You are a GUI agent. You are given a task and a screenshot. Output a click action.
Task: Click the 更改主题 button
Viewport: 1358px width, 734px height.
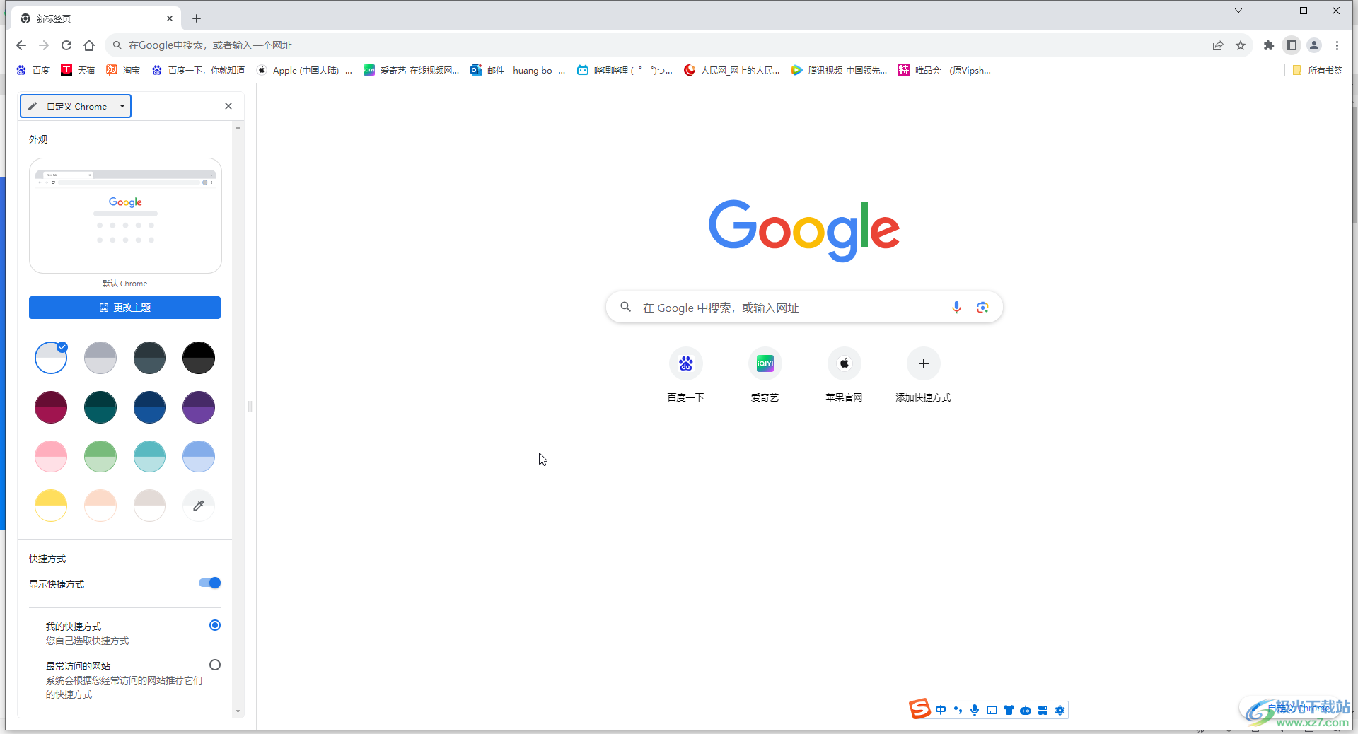coord(124,308)
